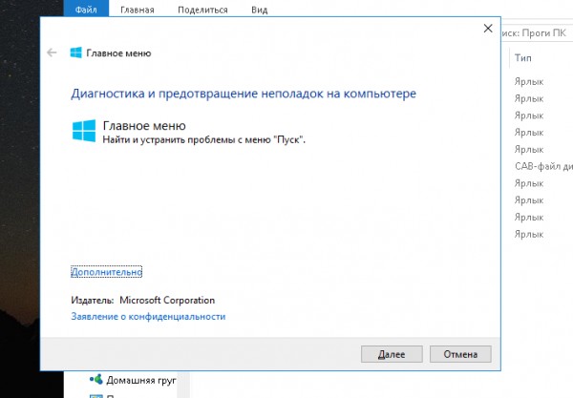Image resolution: width=573 pixels, height=398 pixels.
Task: Click the back arrow in troubleshooter dialog
Action: click(52, 53)
